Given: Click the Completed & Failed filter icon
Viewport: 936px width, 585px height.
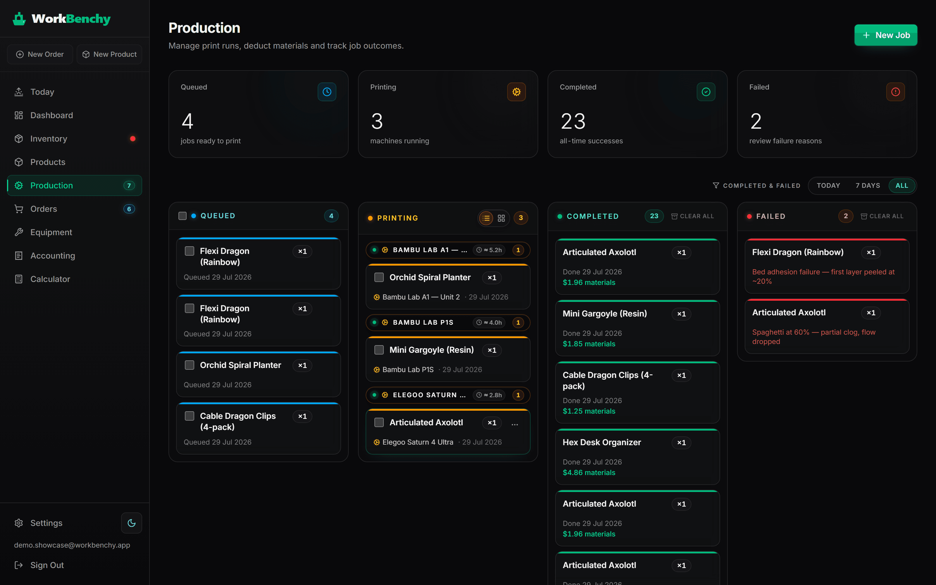Looking at the screenshot, I should tap(716, 186).
